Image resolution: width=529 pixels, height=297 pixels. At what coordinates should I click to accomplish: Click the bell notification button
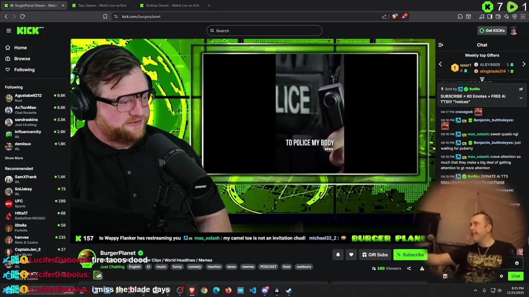point(338,255)
